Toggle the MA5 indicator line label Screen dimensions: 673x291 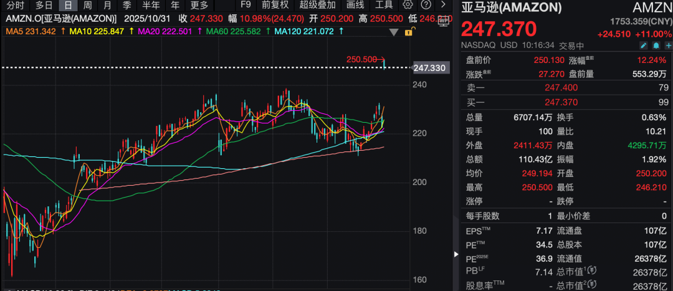tap(27, 31)
